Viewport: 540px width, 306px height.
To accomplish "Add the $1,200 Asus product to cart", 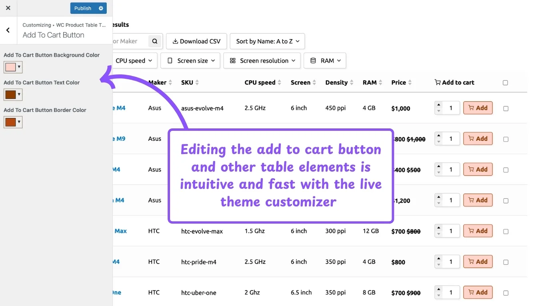I will pos(478,200).
